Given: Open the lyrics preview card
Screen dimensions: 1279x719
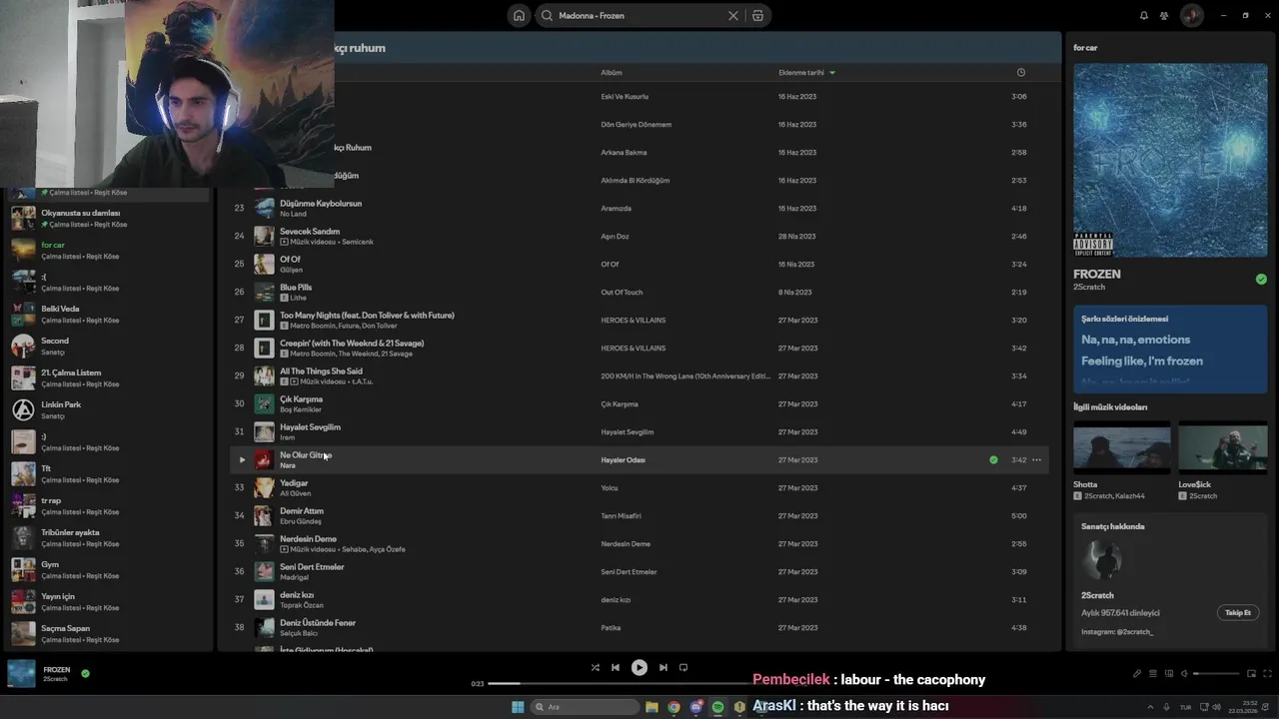Looking at the screenshot, I should [1170, 349].
